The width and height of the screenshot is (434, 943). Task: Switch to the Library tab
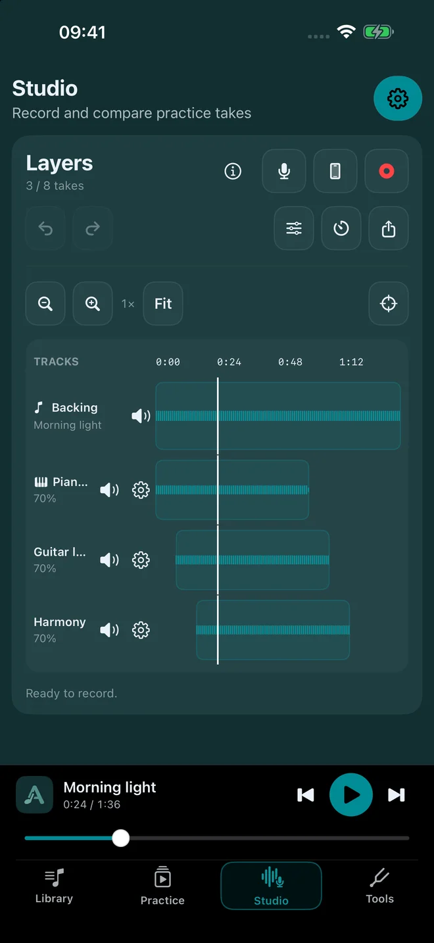tap(54, 886)
